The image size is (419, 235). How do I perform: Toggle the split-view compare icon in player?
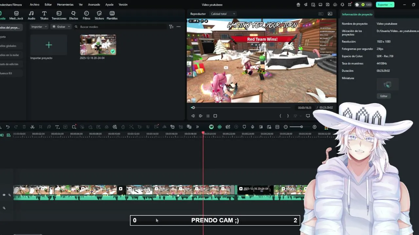[321, 14]
